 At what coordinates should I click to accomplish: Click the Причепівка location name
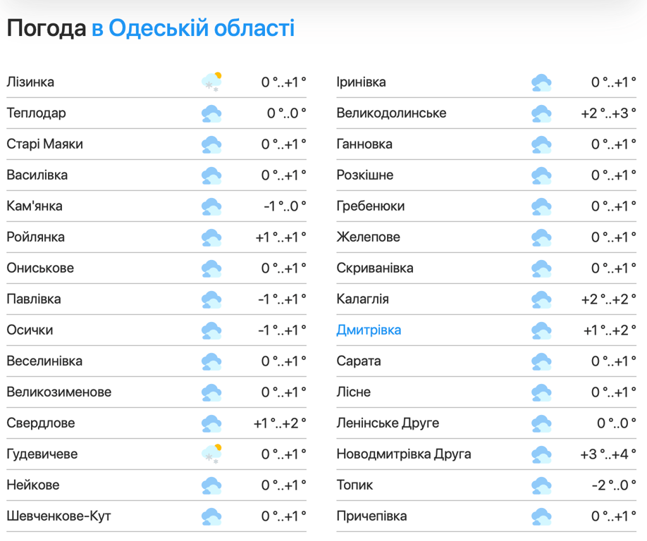pos(371,516)
